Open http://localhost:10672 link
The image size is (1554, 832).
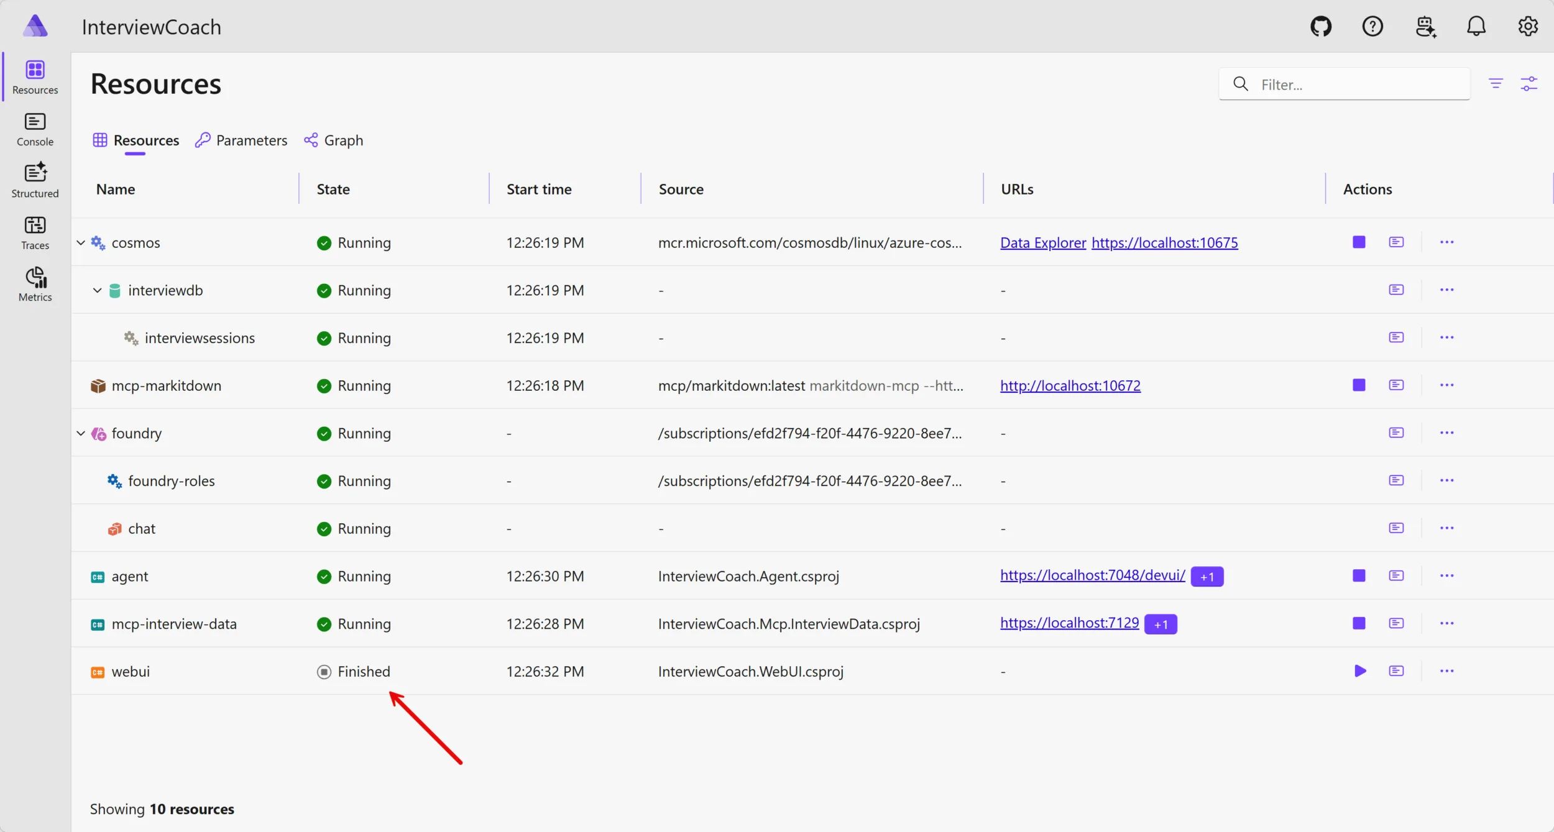(x=1070, y=386)
